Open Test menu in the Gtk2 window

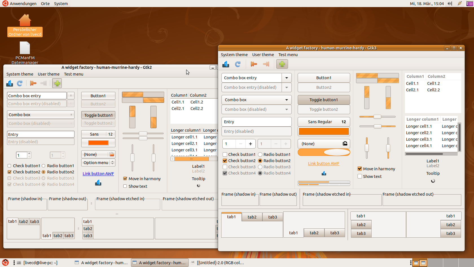(74, 74)
